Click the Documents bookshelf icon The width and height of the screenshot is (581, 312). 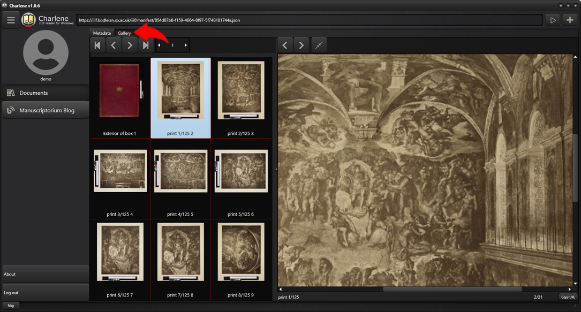pyautogui.click(x=11, y=93)
